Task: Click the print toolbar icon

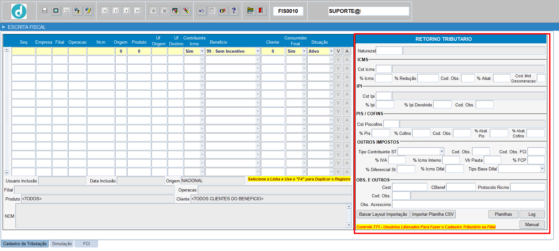Action: pos(66,11)
